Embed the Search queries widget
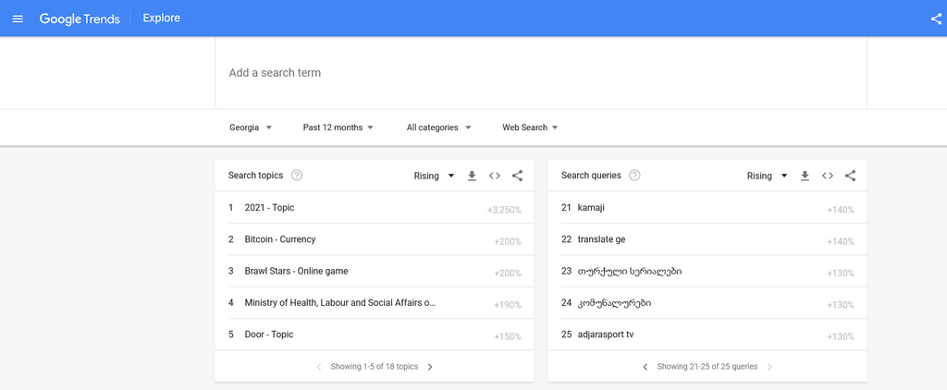Image resolution: width=947 pixels, height=390 pixels. (x=828, y=176)
